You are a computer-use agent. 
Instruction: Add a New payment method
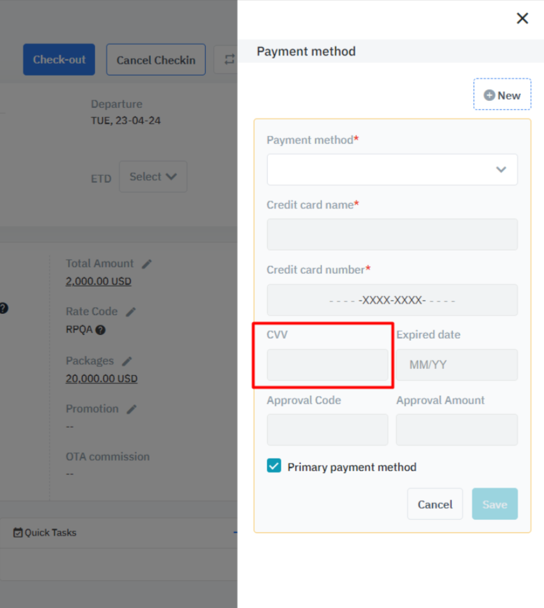tap(502, 95)
